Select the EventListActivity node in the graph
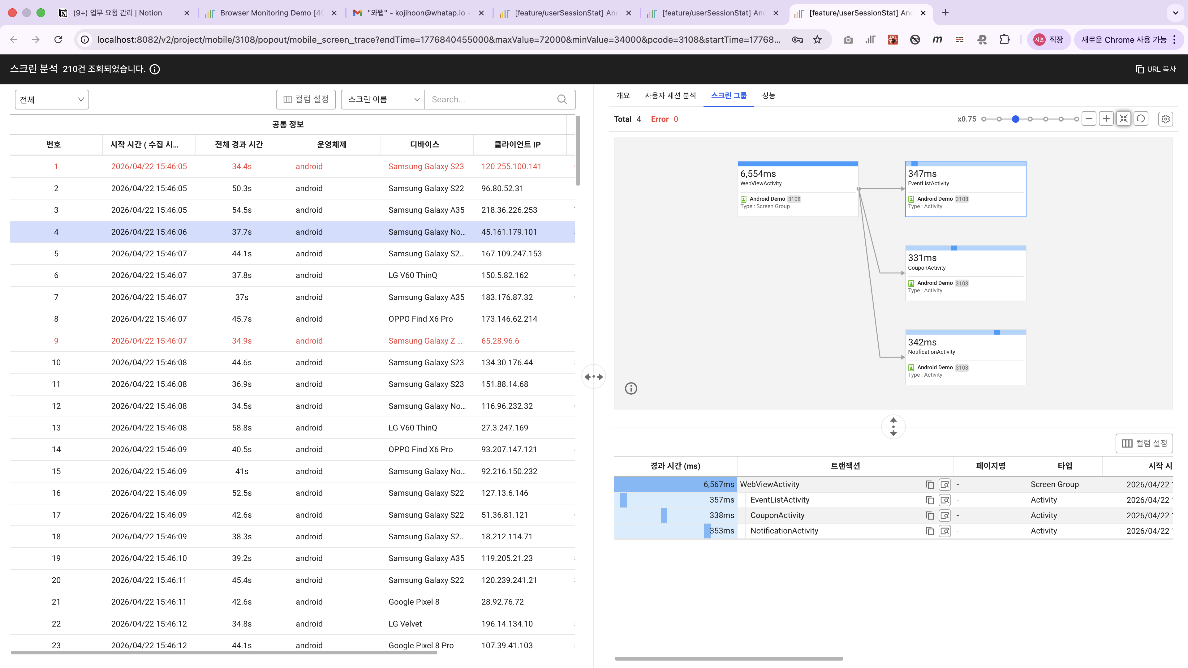This screenshot has height=668, width=1188. (x=965, y=189)
